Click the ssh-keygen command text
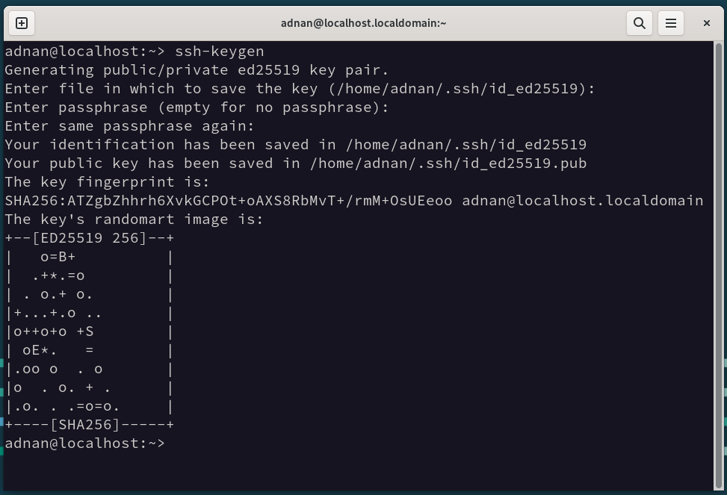The width and height of the screenshot is (727, 495). (x=220, y=52)
